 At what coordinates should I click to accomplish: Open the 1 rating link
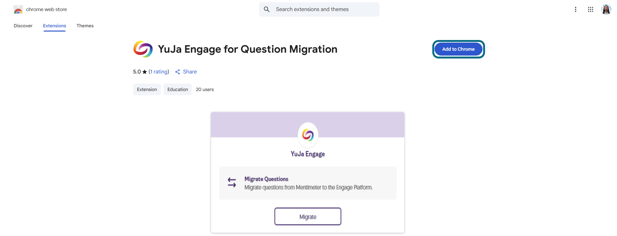click(x=159, y=72)
